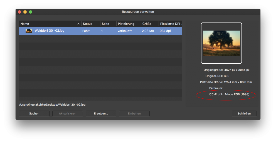Select the file name Walddorf 30 -02.jpg
The height and width of the screenshot is (142, 276).
[x=50, y=31]
